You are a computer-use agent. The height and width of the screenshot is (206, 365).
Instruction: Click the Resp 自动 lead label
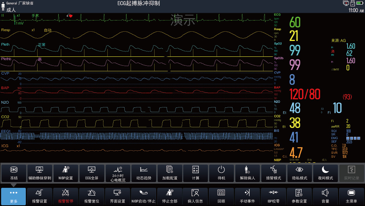click(48, 30)
